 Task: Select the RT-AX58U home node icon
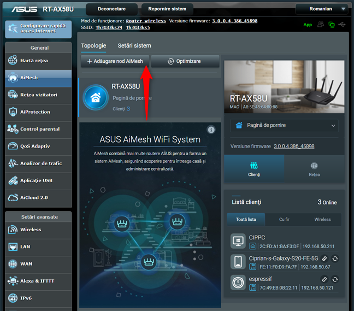pos(96,97)
